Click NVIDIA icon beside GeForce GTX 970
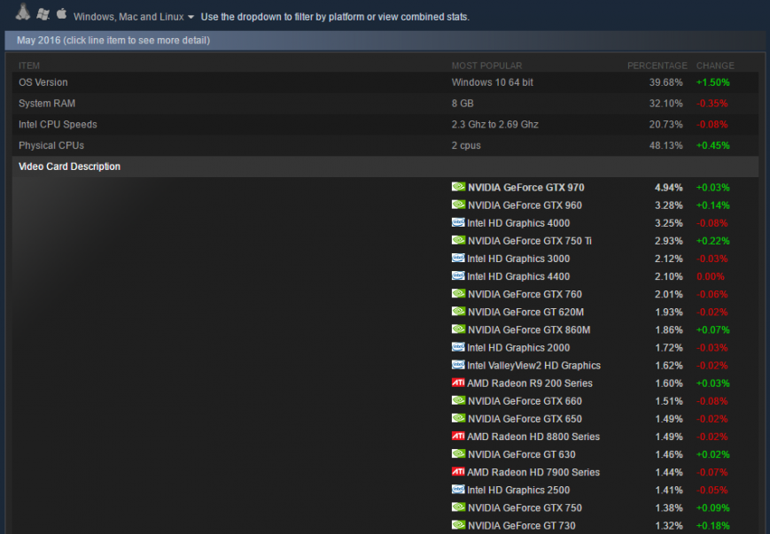 (x=458, y=187)
